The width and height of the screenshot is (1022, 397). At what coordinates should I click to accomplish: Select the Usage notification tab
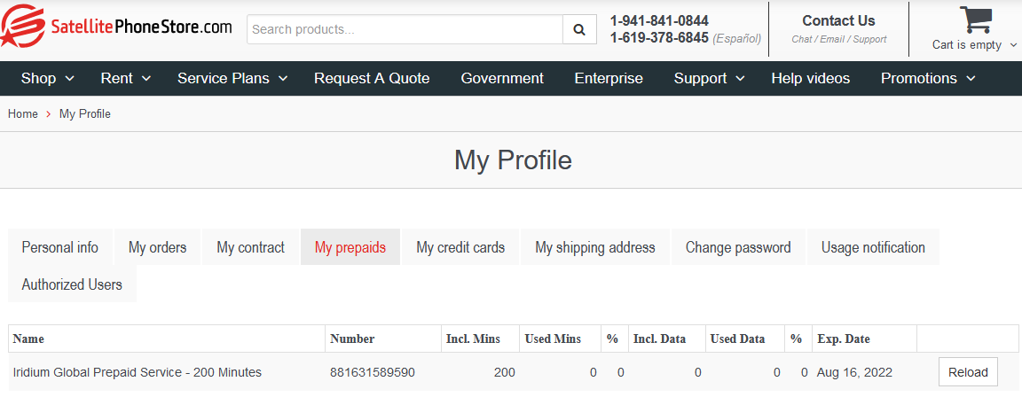coord(873,247)
